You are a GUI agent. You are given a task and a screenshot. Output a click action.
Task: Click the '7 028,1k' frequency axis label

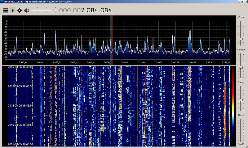point(57,63)
